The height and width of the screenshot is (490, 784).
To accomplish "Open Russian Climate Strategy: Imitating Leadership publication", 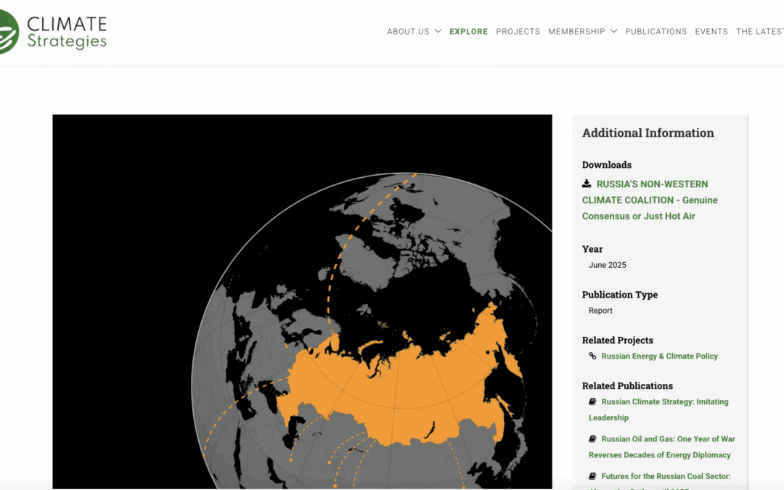I will click(x=664, y=402).
